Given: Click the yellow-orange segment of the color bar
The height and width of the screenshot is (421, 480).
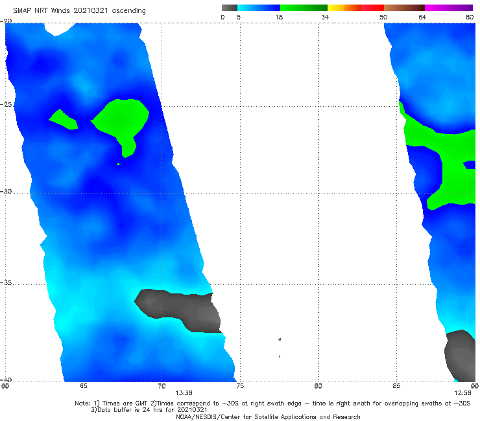Looking at the screenshot, I should pos(344,8).
